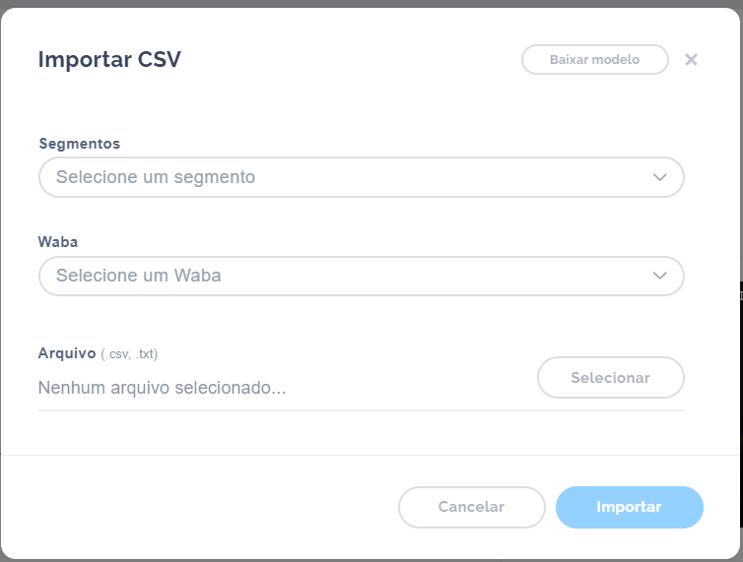
Task: Click placeholder text 'Selecione um Waba'
Action: [139, 276]
